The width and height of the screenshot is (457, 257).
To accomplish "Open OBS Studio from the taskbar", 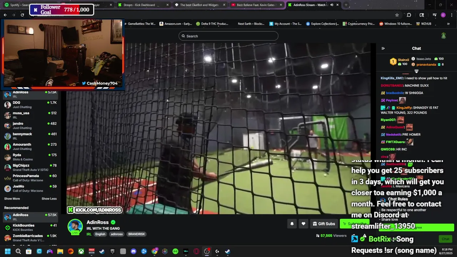I will [207, 251].
